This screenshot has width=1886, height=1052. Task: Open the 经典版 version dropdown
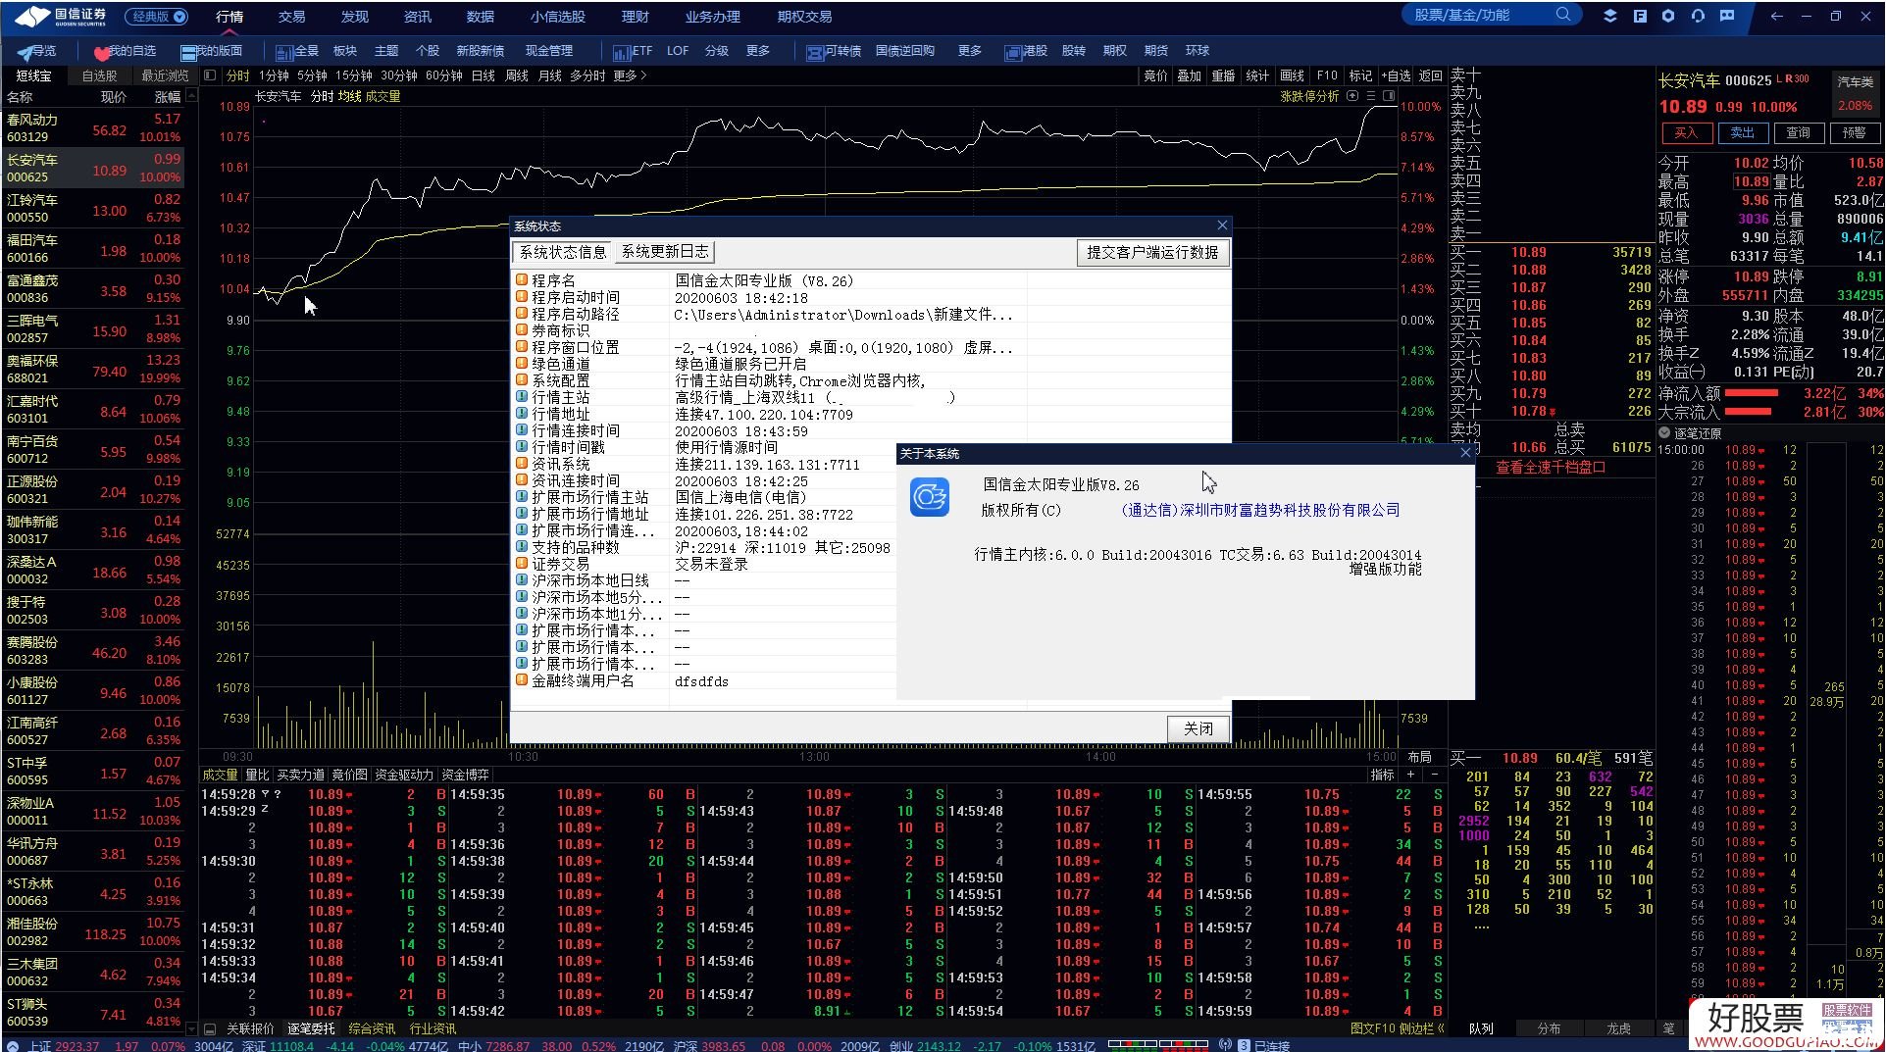point(157,17)
